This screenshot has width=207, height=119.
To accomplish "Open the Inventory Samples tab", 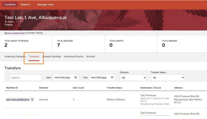I will point(15,56).
